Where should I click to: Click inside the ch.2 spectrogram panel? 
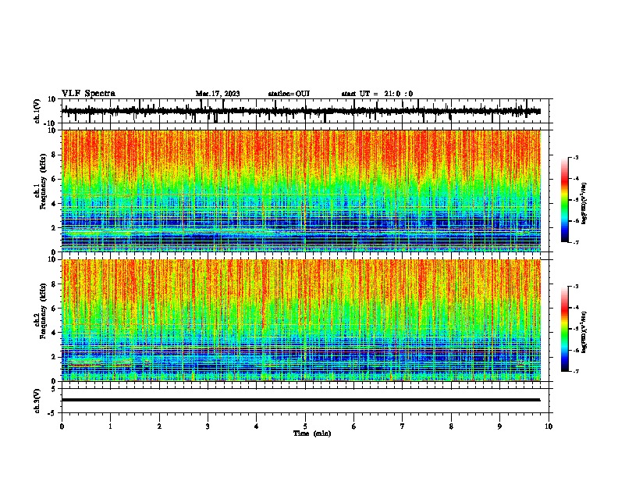click(301, 320)
